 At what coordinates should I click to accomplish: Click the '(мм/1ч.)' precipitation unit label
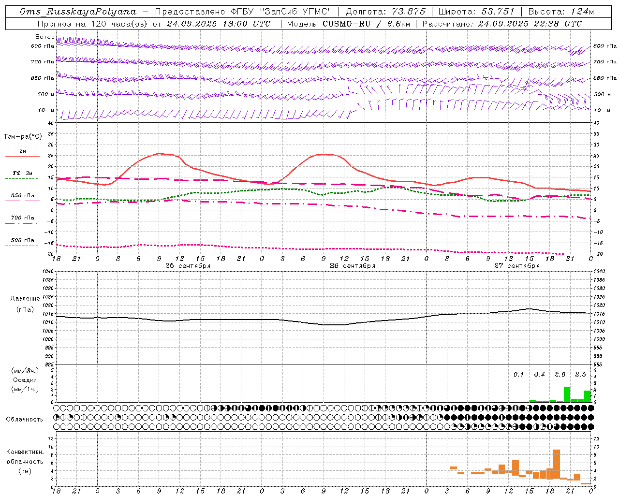click(x=25, y=389)
